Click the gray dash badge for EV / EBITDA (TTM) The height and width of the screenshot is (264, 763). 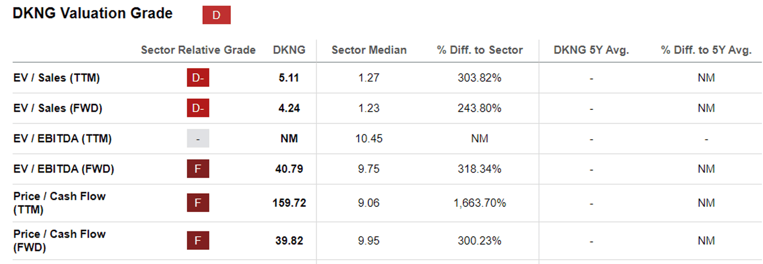click(x=198, y=138)
